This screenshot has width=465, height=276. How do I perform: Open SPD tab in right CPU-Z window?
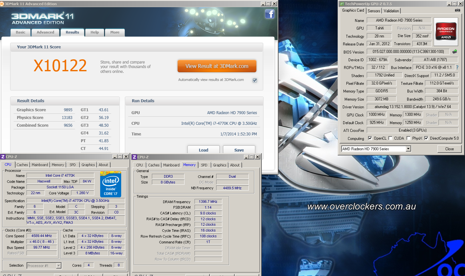coord(204,165)
